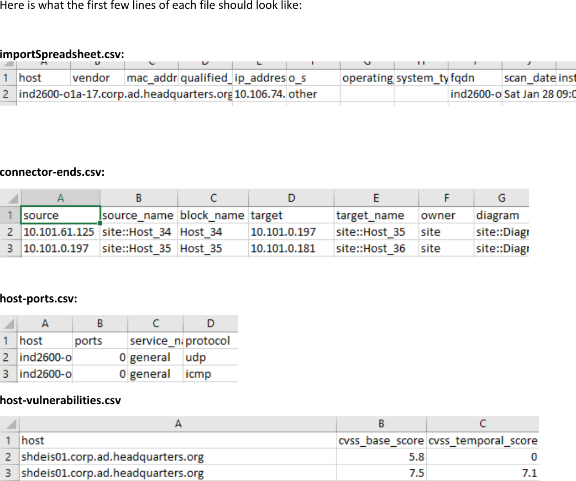Image resolution: width=576 pixels, height=481 pixels.
Task: Click the cell containing 'source'
Action: tap(60, 215)
